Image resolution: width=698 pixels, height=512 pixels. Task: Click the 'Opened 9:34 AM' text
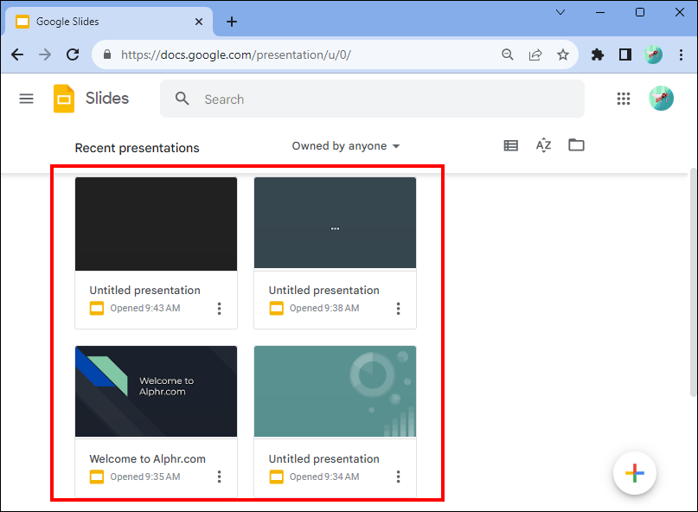(x=324, y=477)
